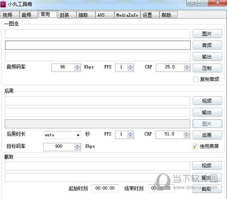Open the MediaInfo tab

click(x=127, y=15)
